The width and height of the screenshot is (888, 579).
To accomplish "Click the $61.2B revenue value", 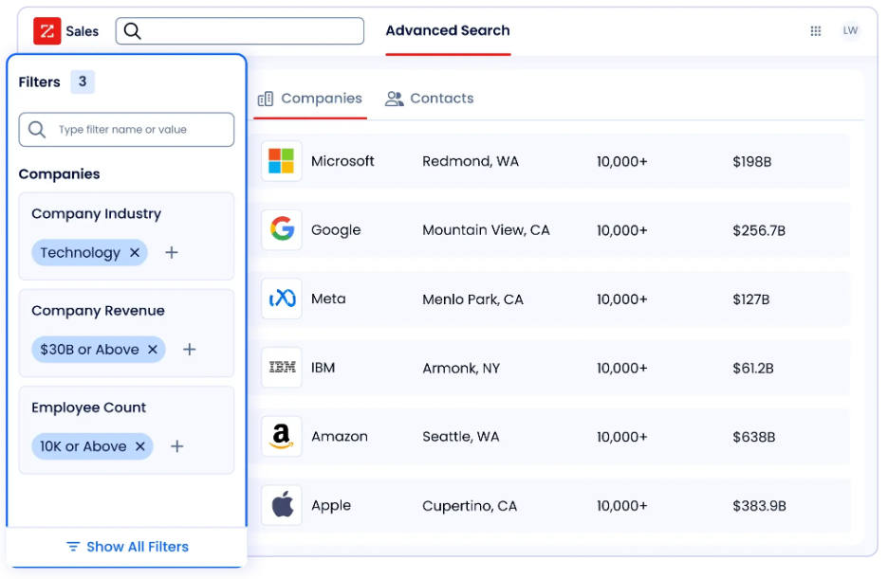I will [x=753, y=368].
